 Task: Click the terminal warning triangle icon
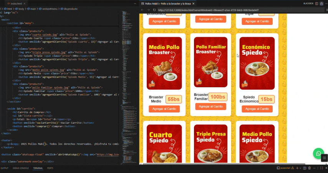pyautogui.click(x=292, y=168)
